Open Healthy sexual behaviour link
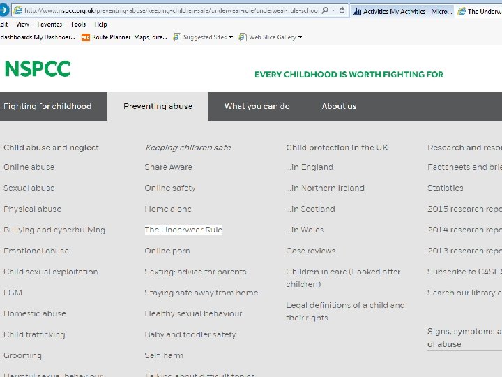 [x=193, y=313]
